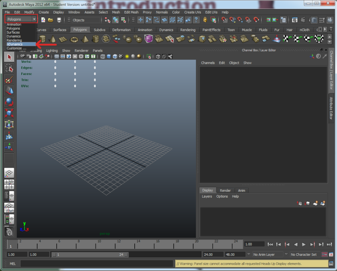Click the New Scene icon
Viewport: 337px width, 271px height.
coord(43,20)
